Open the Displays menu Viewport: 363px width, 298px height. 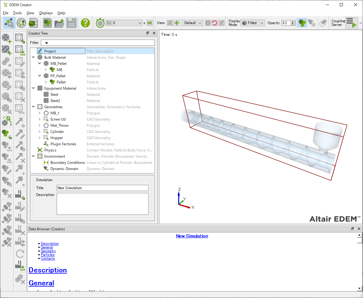[x=46, y=13]
